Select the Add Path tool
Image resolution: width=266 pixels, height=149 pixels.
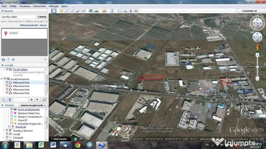click(72, 11)
